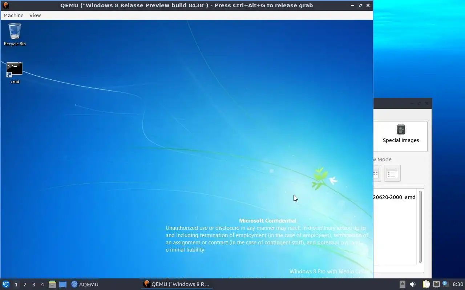Close the QEMU window
465x290 pixels.
click(368, 5)
